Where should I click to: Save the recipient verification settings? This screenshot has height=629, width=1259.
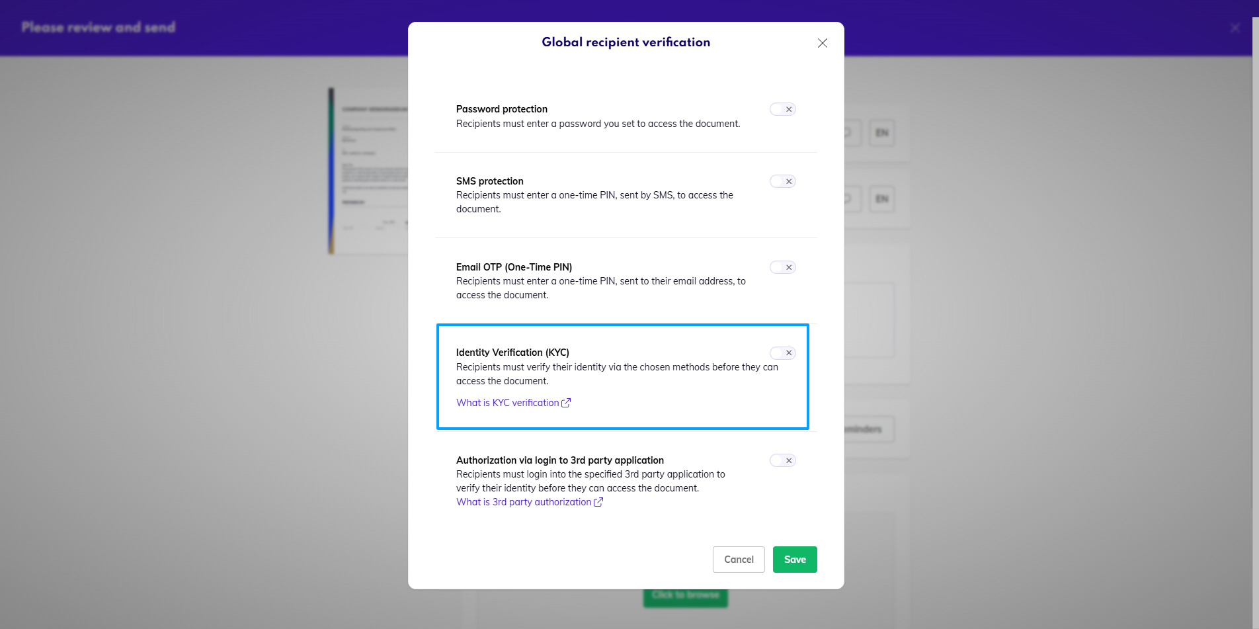(795, 559)
